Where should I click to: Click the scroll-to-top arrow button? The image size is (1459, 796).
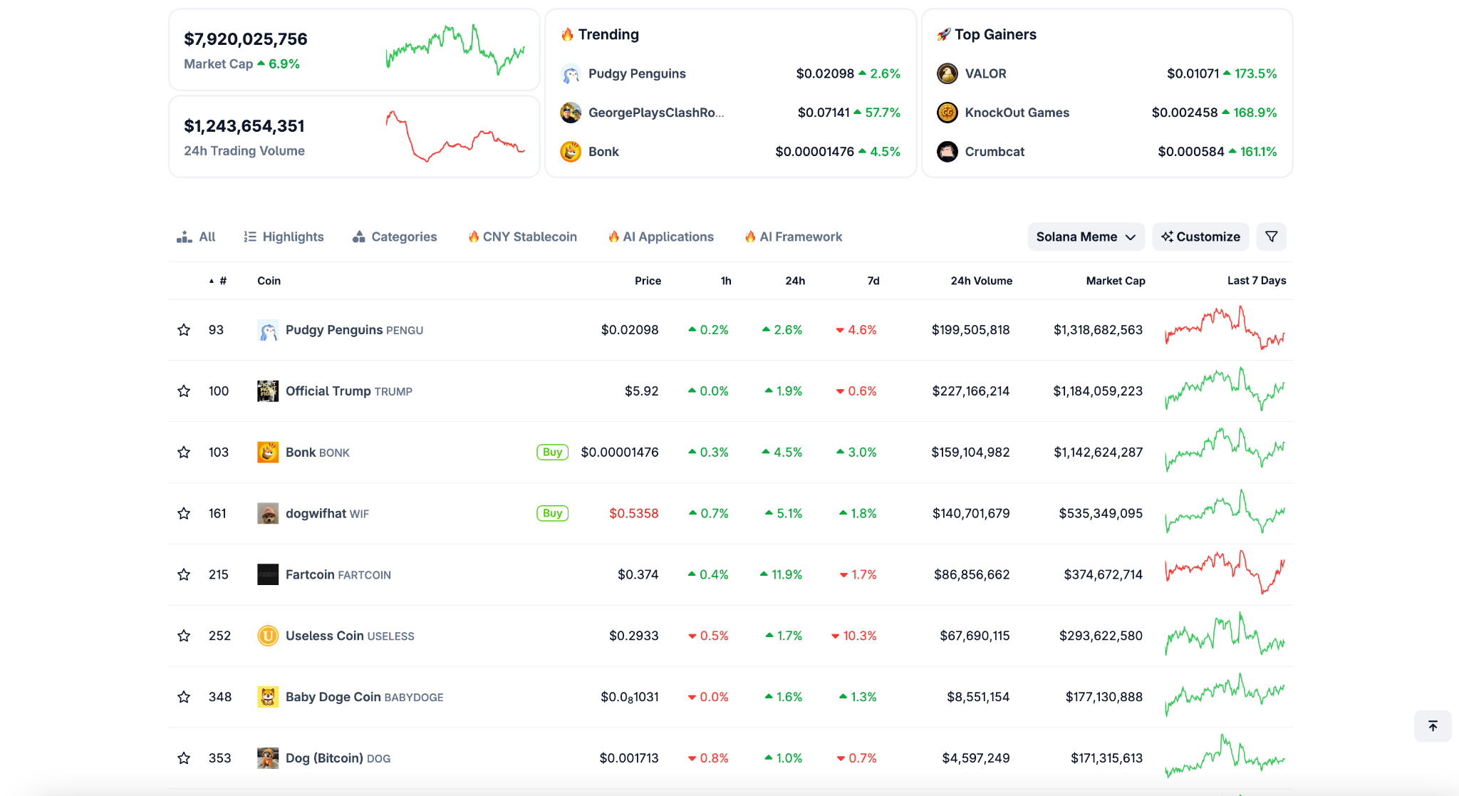1433,726
